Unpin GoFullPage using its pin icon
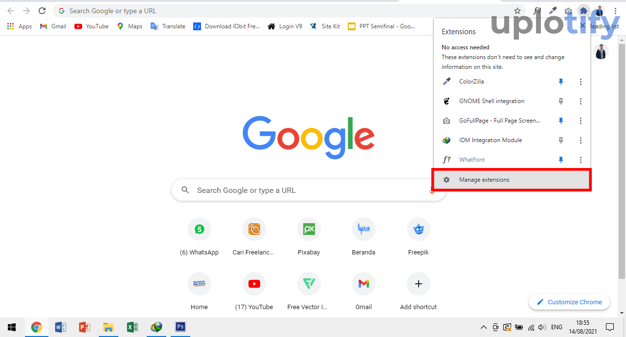Image resolution: width=626 pixels, height=337 pixels. click(x=561, y=121)
